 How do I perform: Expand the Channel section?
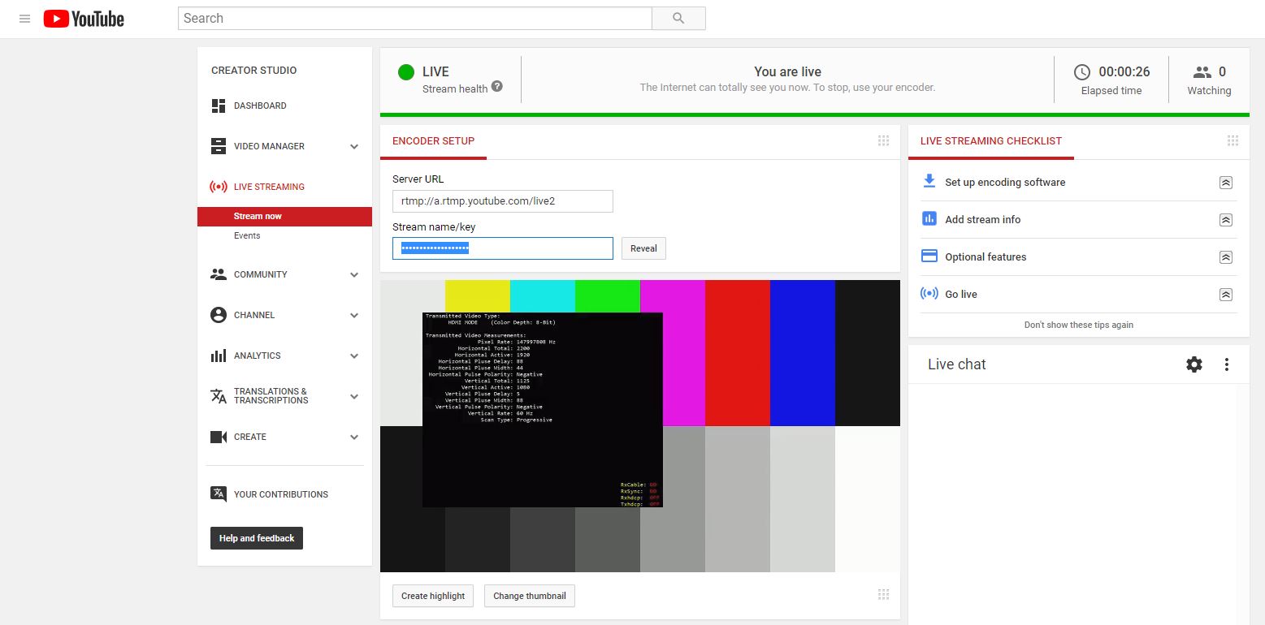354,316
